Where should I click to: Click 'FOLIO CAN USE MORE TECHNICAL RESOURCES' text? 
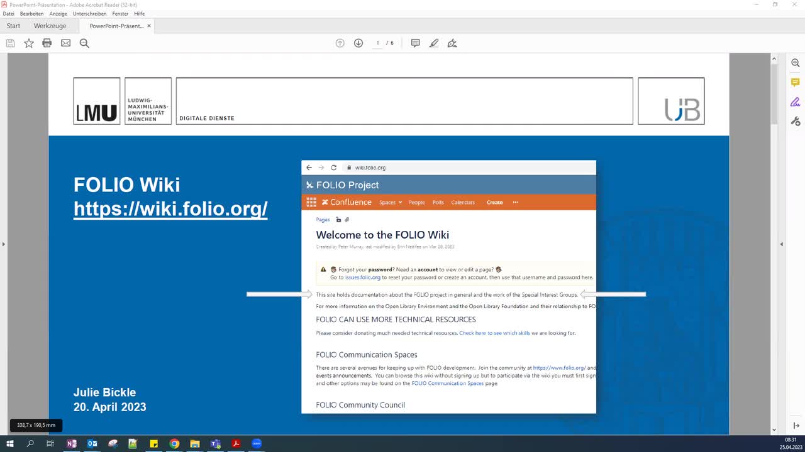[396, 320]
